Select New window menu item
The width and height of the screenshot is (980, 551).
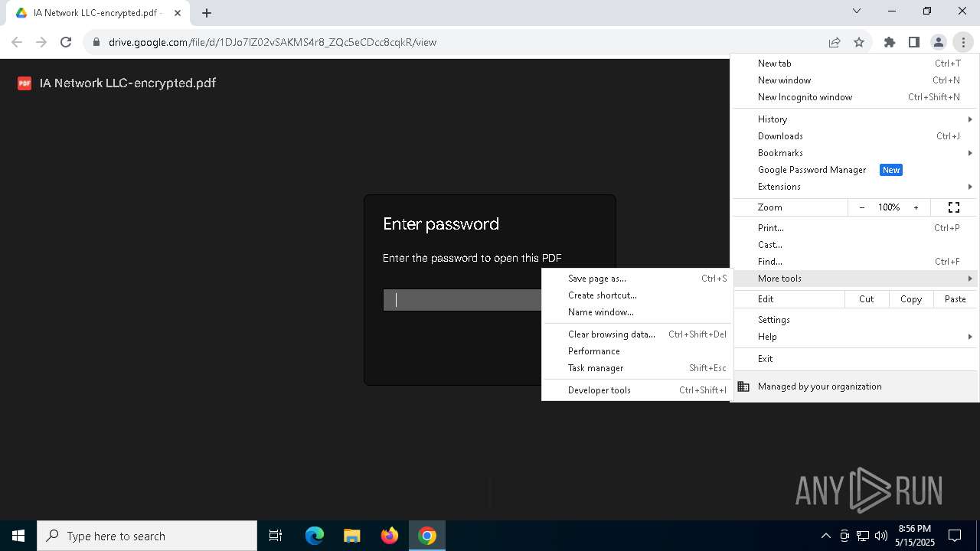pyautogui.click(x=854, y=80)
